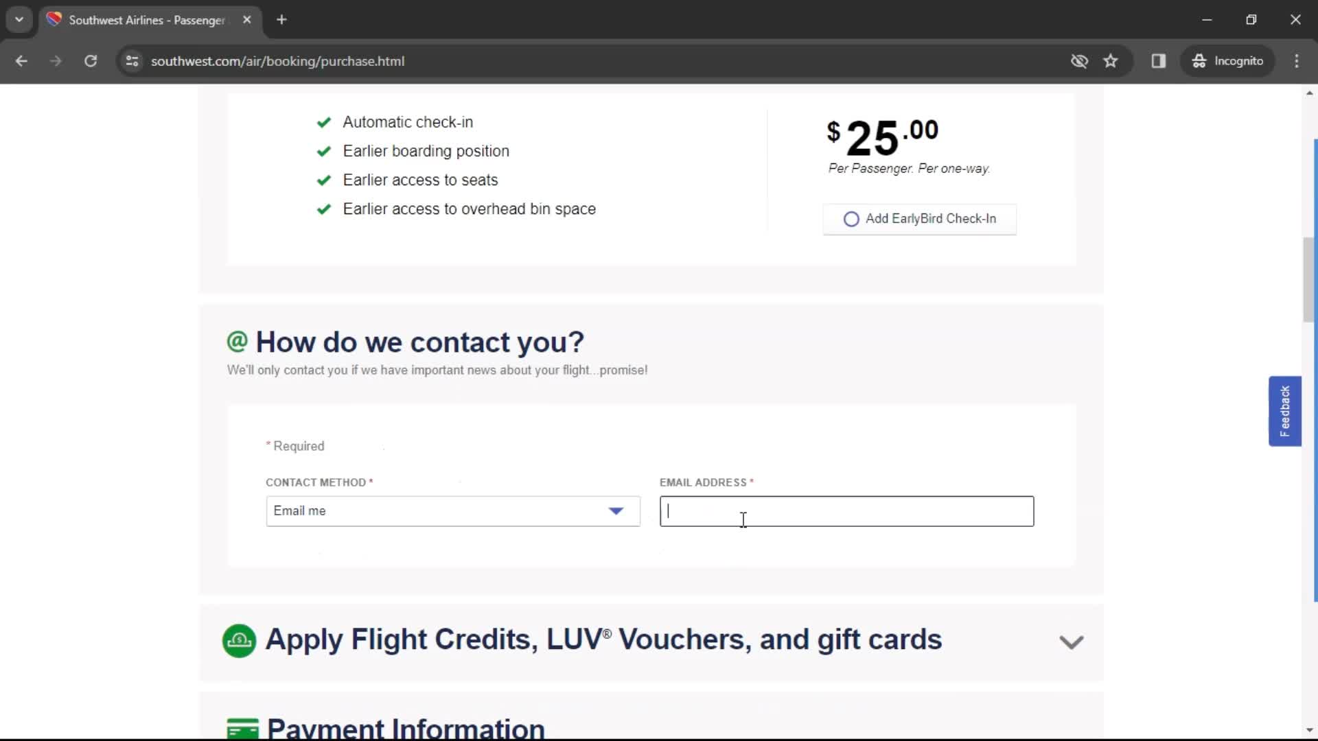Screen dimensions: 1318x741
Task: Click the Southwest Airlines favicon icon
Action: click(58, 19)
